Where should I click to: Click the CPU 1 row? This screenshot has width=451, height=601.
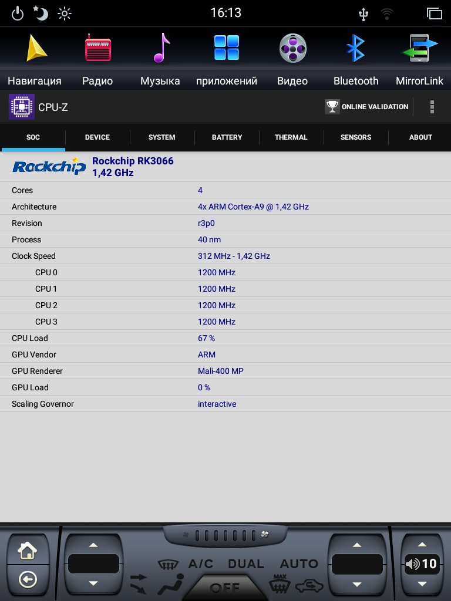click(225, 289)
